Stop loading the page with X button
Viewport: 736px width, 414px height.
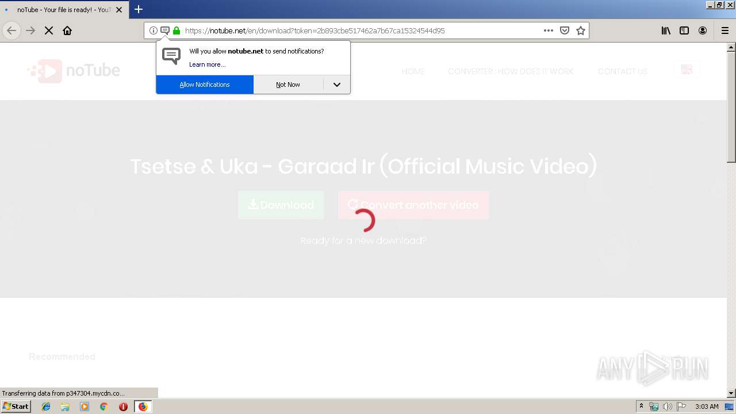(49, 30)
